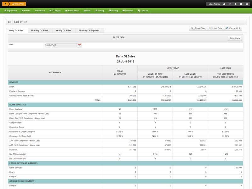Open the user profile icon
This screenshot has height=189, width=252.
click(224, 4)
